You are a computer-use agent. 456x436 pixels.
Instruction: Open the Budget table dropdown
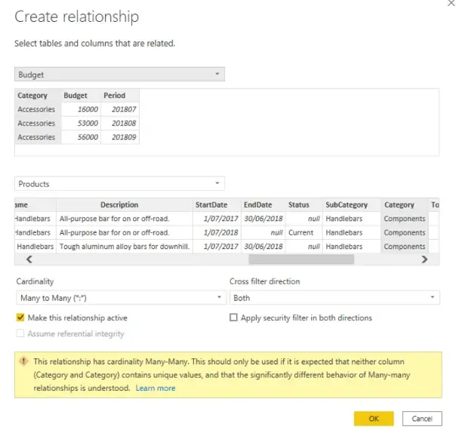[x=119, y=75]
